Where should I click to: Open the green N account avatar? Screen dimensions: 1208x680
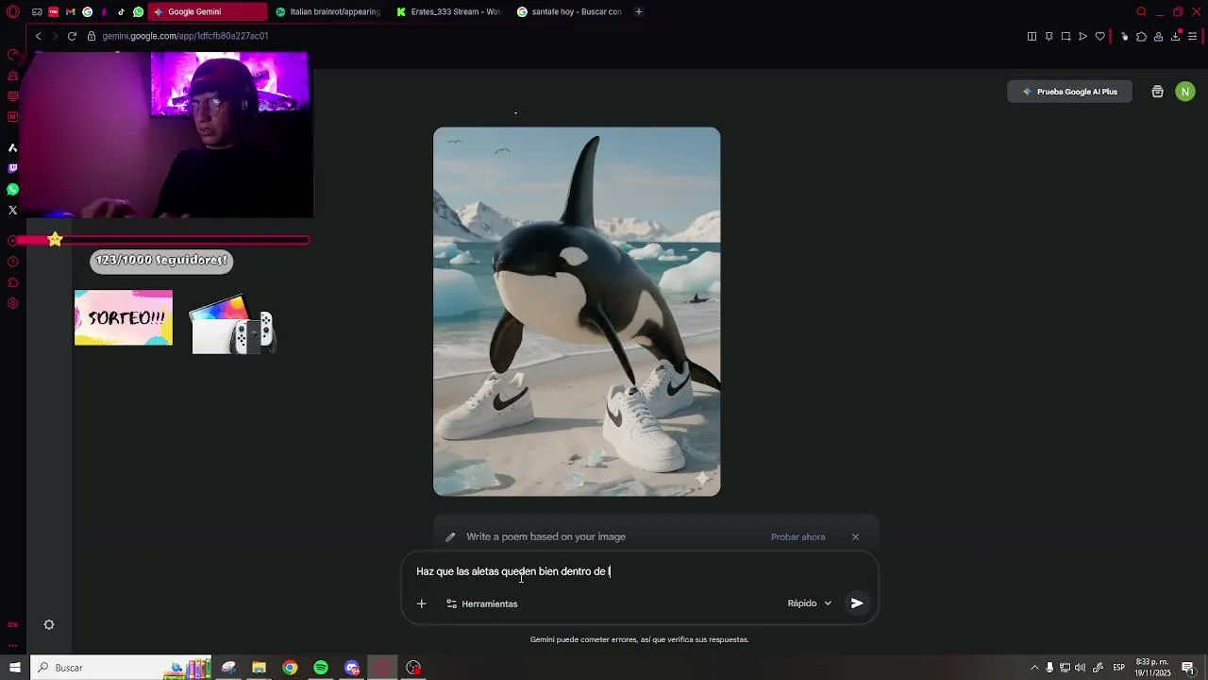(x=1185, y=92)
